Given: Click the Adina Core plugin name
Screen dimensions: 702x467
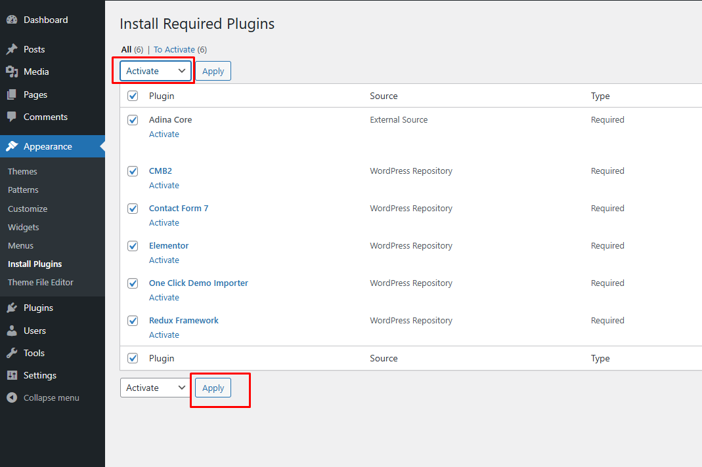Looking at the screenshot, I should tap(170, 119).
